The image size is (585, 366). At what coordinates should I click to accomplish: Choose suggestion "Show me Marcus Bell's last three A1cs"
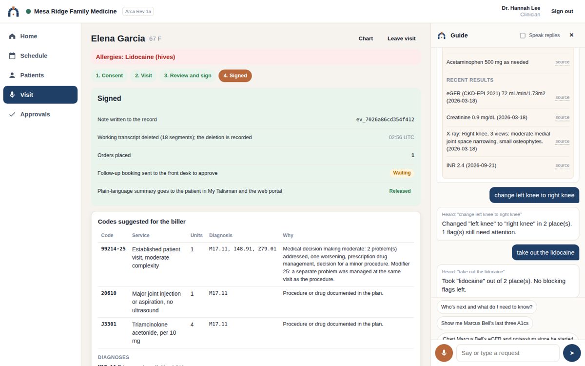(485, 323)
